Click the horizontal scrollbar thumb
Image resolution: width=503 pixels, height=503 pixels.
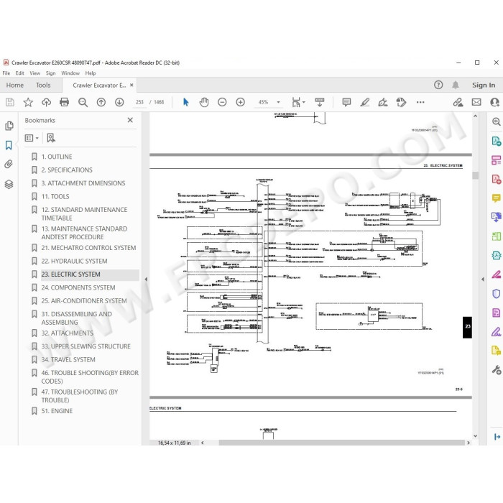click(341, 443)
